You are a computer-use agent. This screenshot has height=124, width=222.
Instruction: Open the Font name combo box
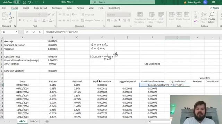(29, 14)
